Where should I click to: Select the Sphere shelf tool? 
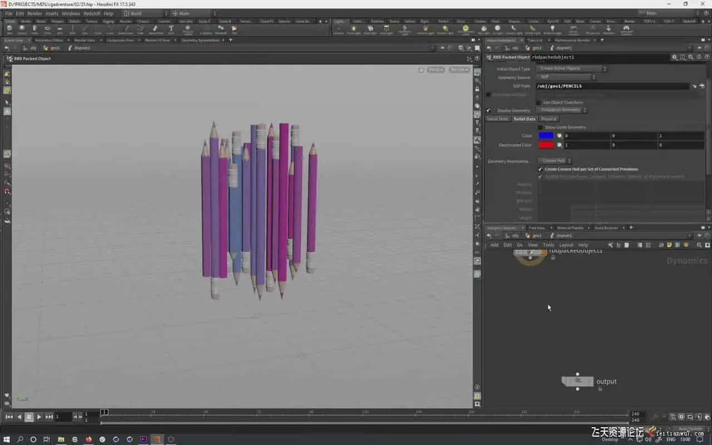(22, 29)
